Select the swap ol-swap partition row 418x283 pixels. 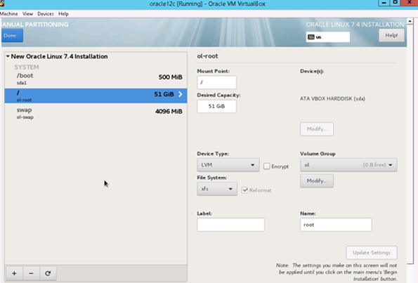(x=96, y=113)
